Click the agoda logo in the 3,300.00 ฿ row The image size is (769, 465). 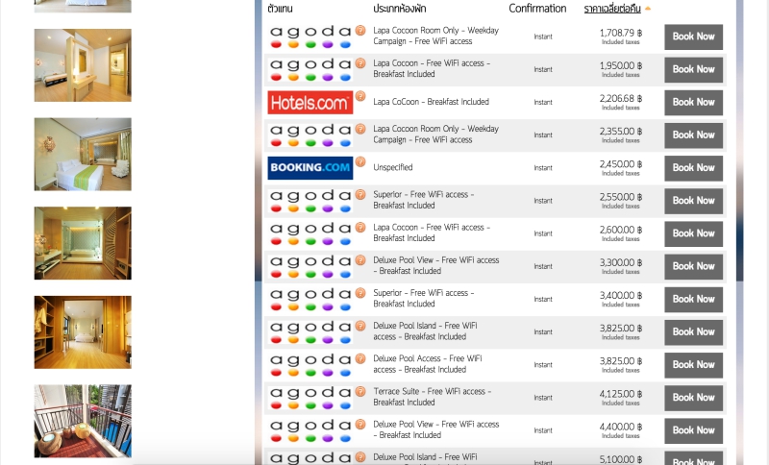[310, 266]
